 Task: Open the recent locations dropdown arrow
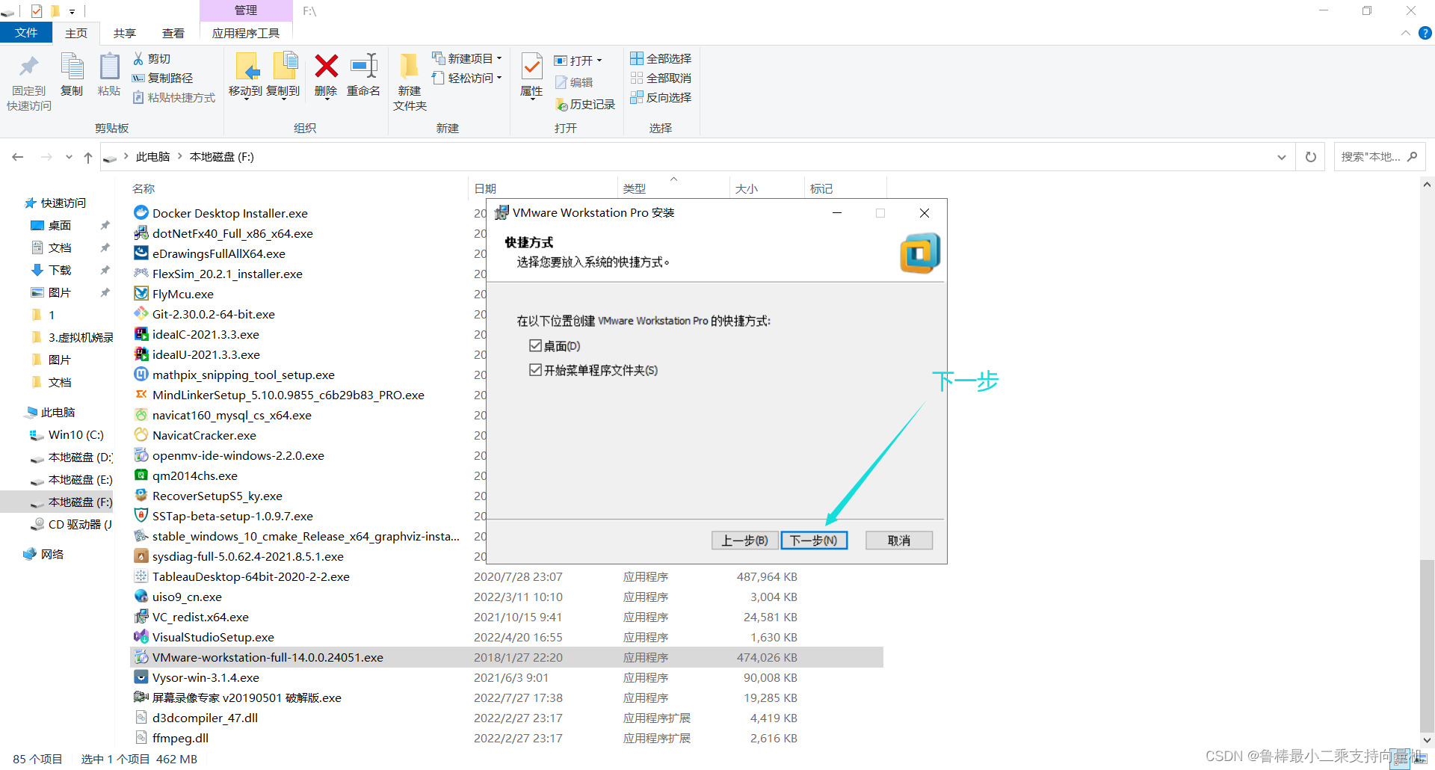coord(69,157)
